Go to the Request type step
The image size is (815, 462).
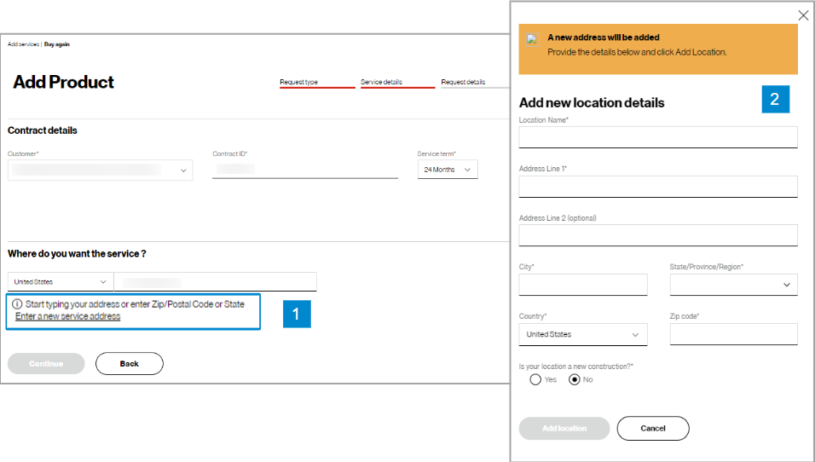point(299,83)
